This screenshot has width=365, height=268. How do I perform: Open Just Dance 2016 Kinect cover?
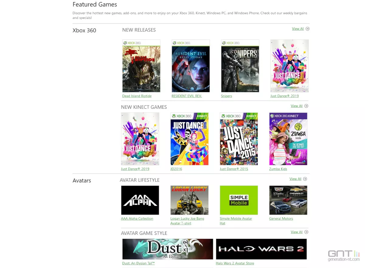click(x=189, y=139)
